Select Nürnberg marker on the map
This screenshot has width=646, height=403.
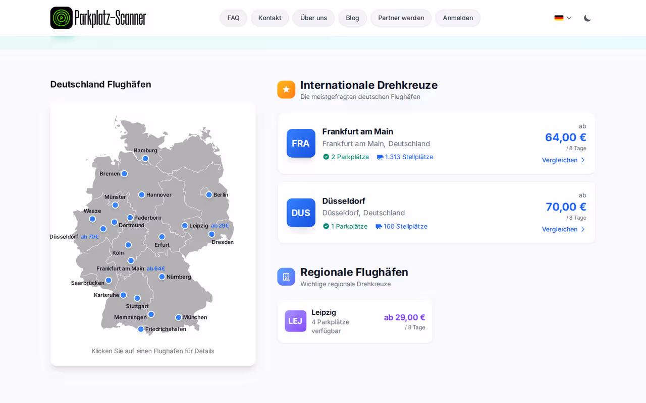coord(162,277)
